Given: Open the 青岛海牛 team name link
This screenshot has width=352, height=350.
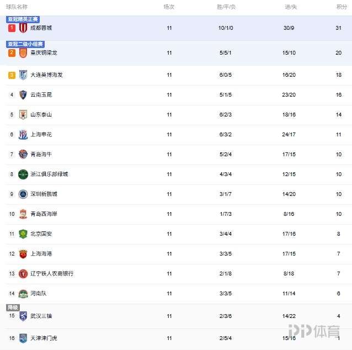Looking at the screenshot, I should (41, 155).
